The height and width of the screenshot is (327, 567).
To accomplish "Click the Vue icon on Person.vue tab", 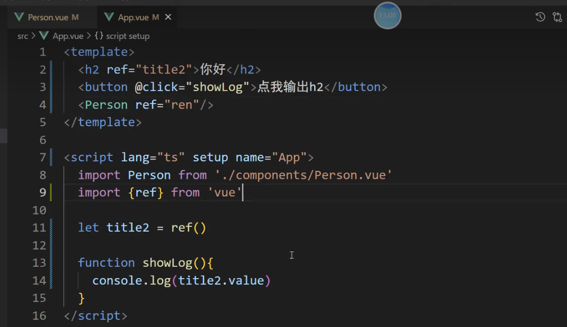I will coord(19,17).
